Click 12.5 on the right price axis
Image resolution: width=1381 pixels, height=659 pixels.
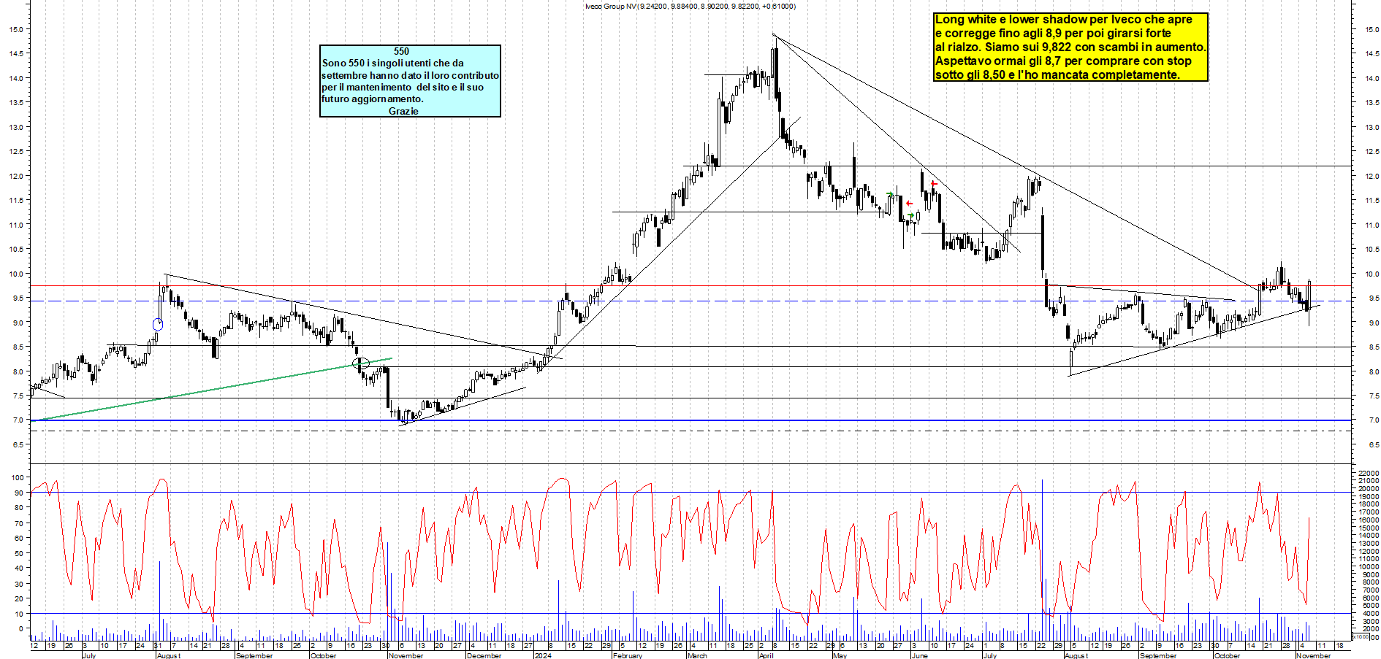pos(1372,152)
